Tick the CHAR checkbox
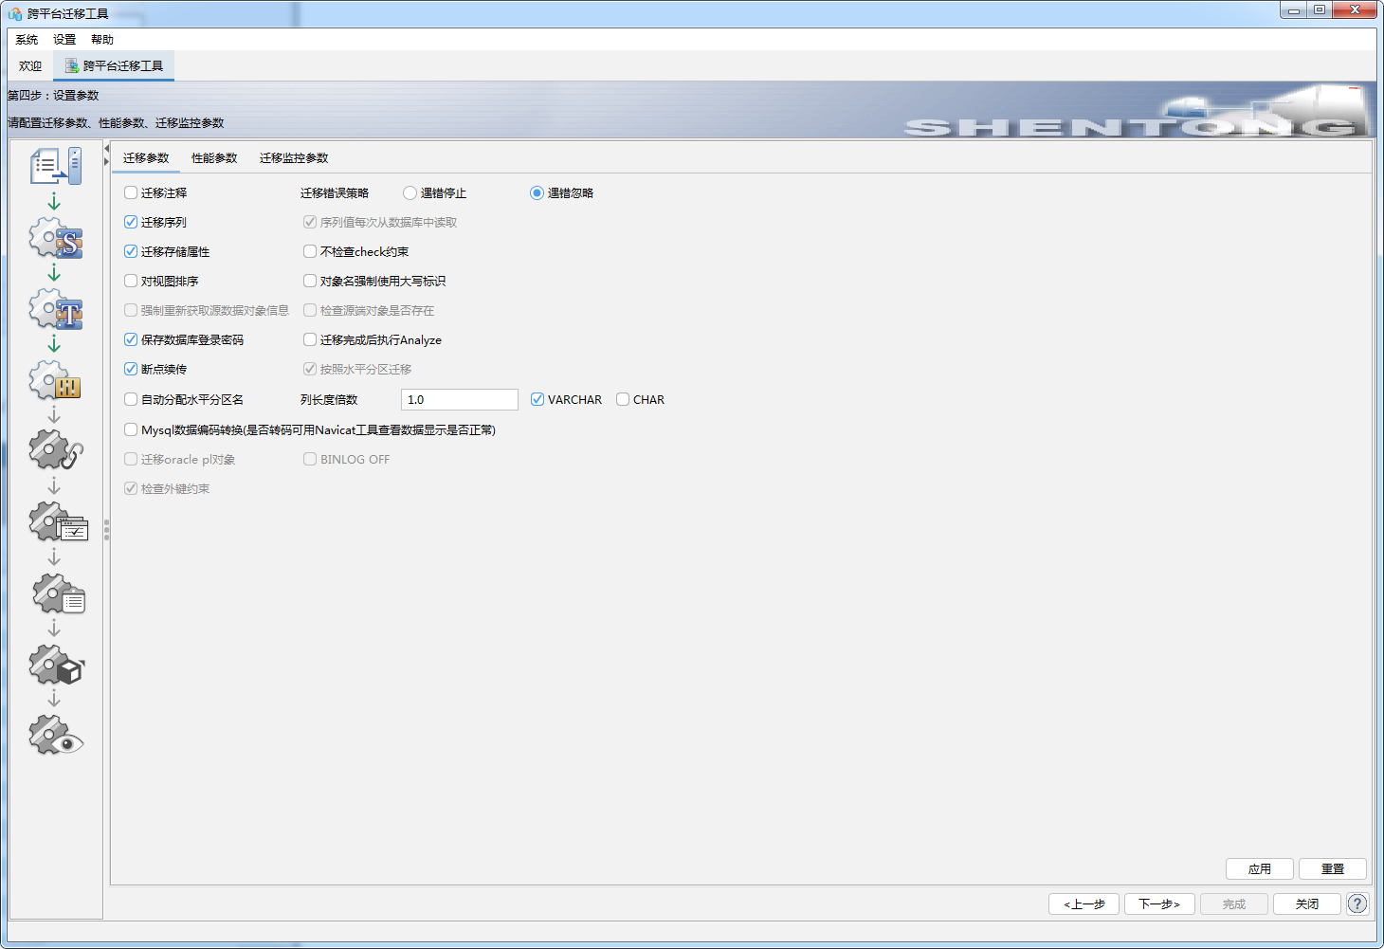1384x949 pixels. (623, 400)
